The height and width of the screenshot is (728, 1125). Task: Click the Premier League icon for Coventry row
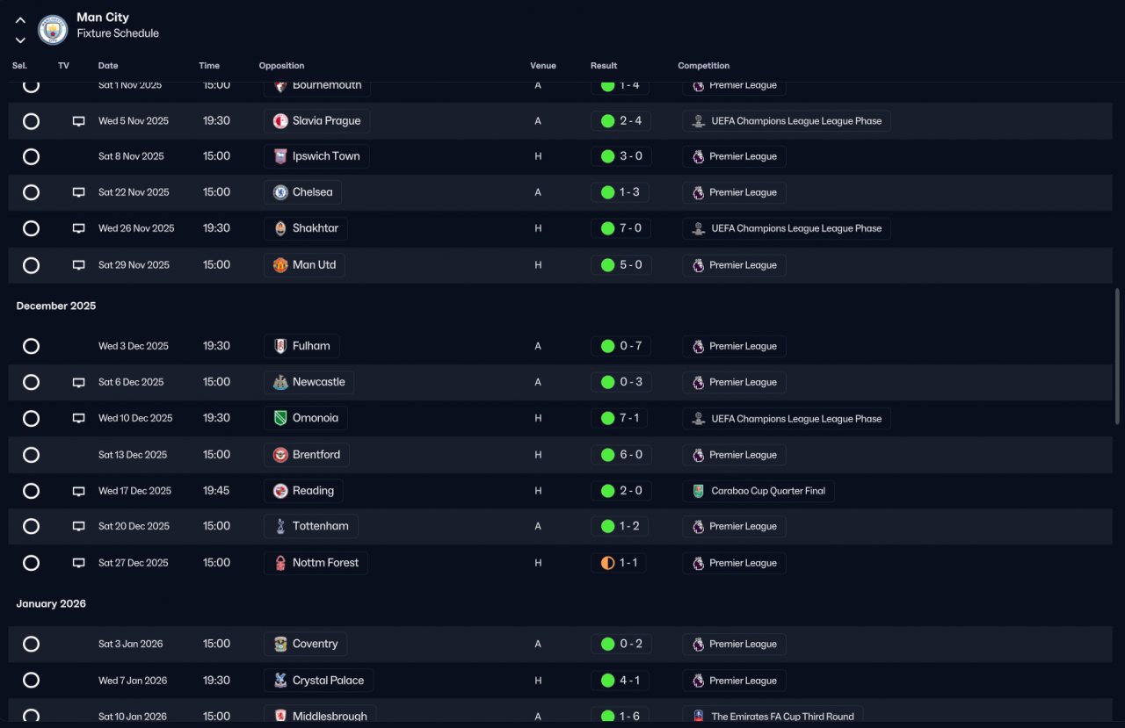tap(698, 644)
